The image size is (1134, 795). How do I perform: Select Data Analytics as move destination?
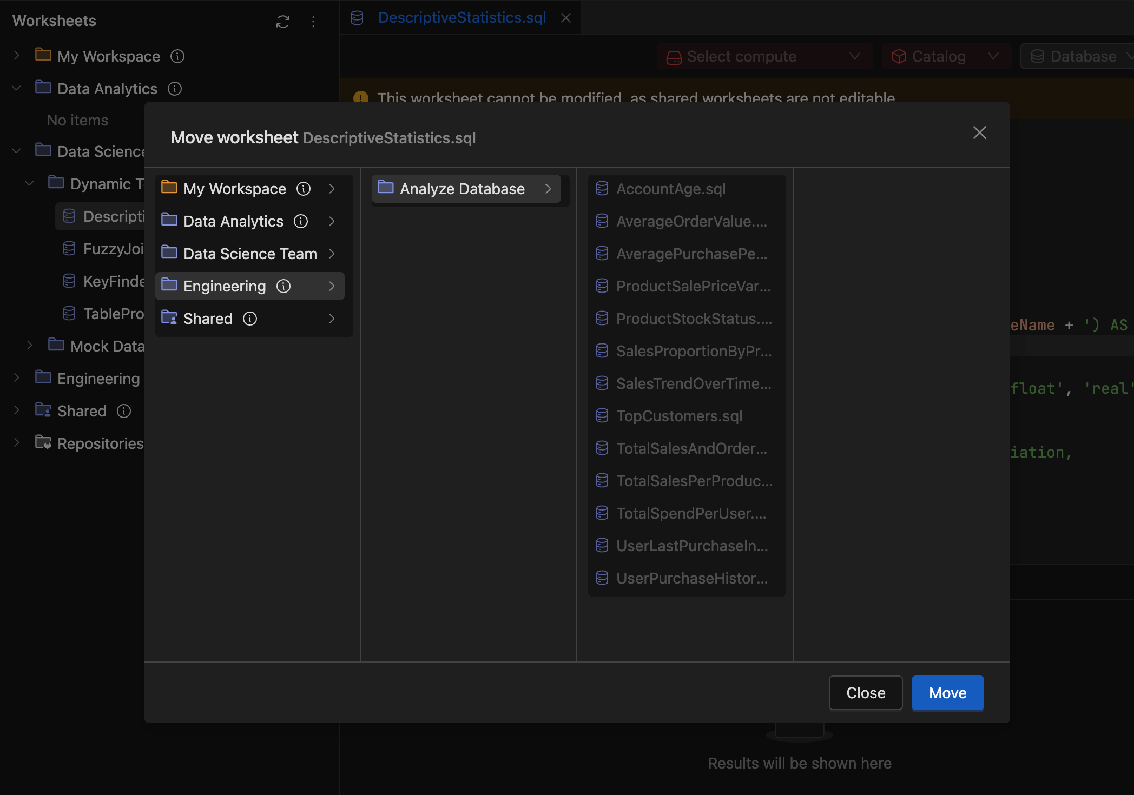tap(250, 221)
